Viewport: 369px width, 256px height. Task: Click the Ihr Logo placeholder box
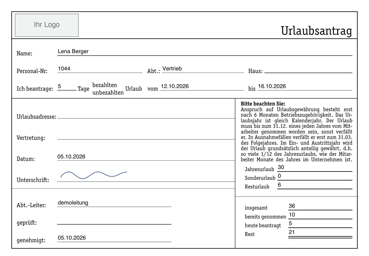click(47, 25)
